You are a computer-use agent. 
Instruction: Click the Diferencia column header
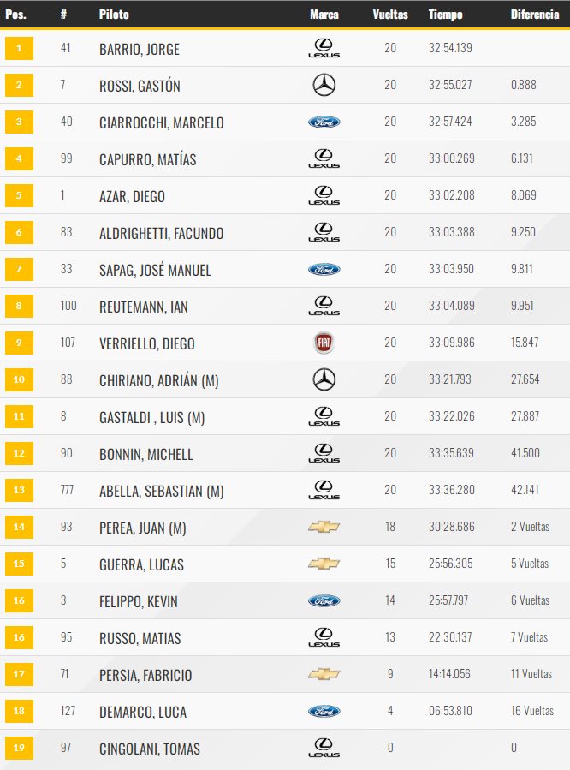535,15
